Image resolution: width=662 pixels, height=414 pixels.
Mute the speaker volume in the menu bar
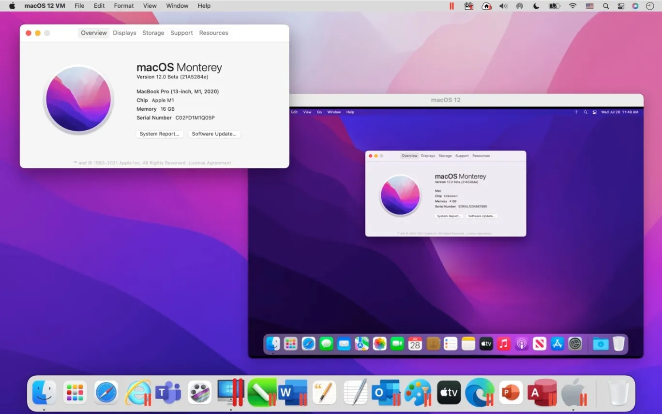(503, 6)
